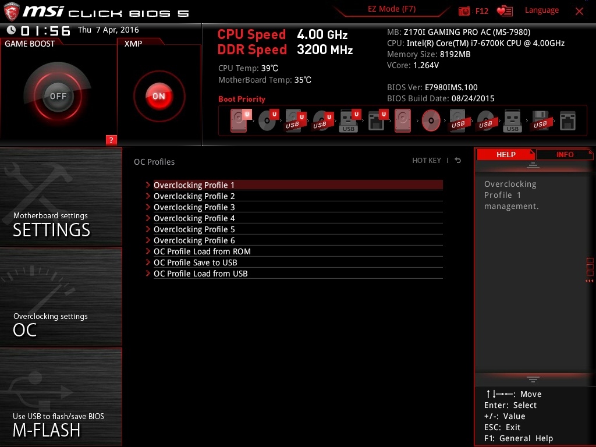Click the legacy USB CD/DVD boot icon
This screenshot has height=447, width=596.
coord(485,120)
